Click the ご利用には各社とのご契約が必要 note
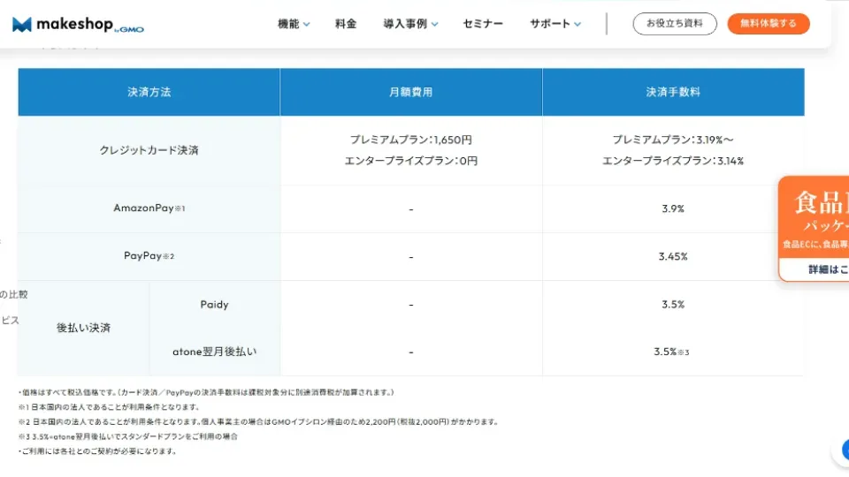Viewport: 849px width, 477px height. pos(97,450)
